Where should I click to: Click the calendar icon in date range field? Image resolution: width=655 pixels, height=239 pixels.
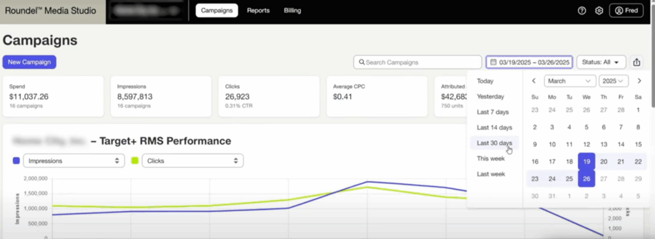(x=493, y=62)
